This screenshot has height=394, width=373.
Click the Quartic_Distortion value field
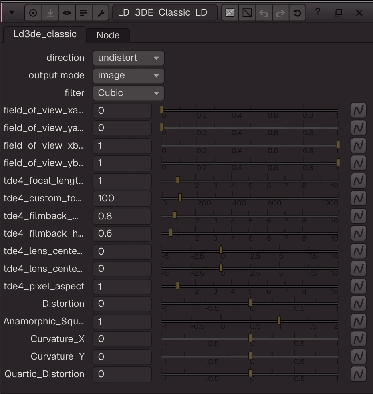(x=122, y=374)
